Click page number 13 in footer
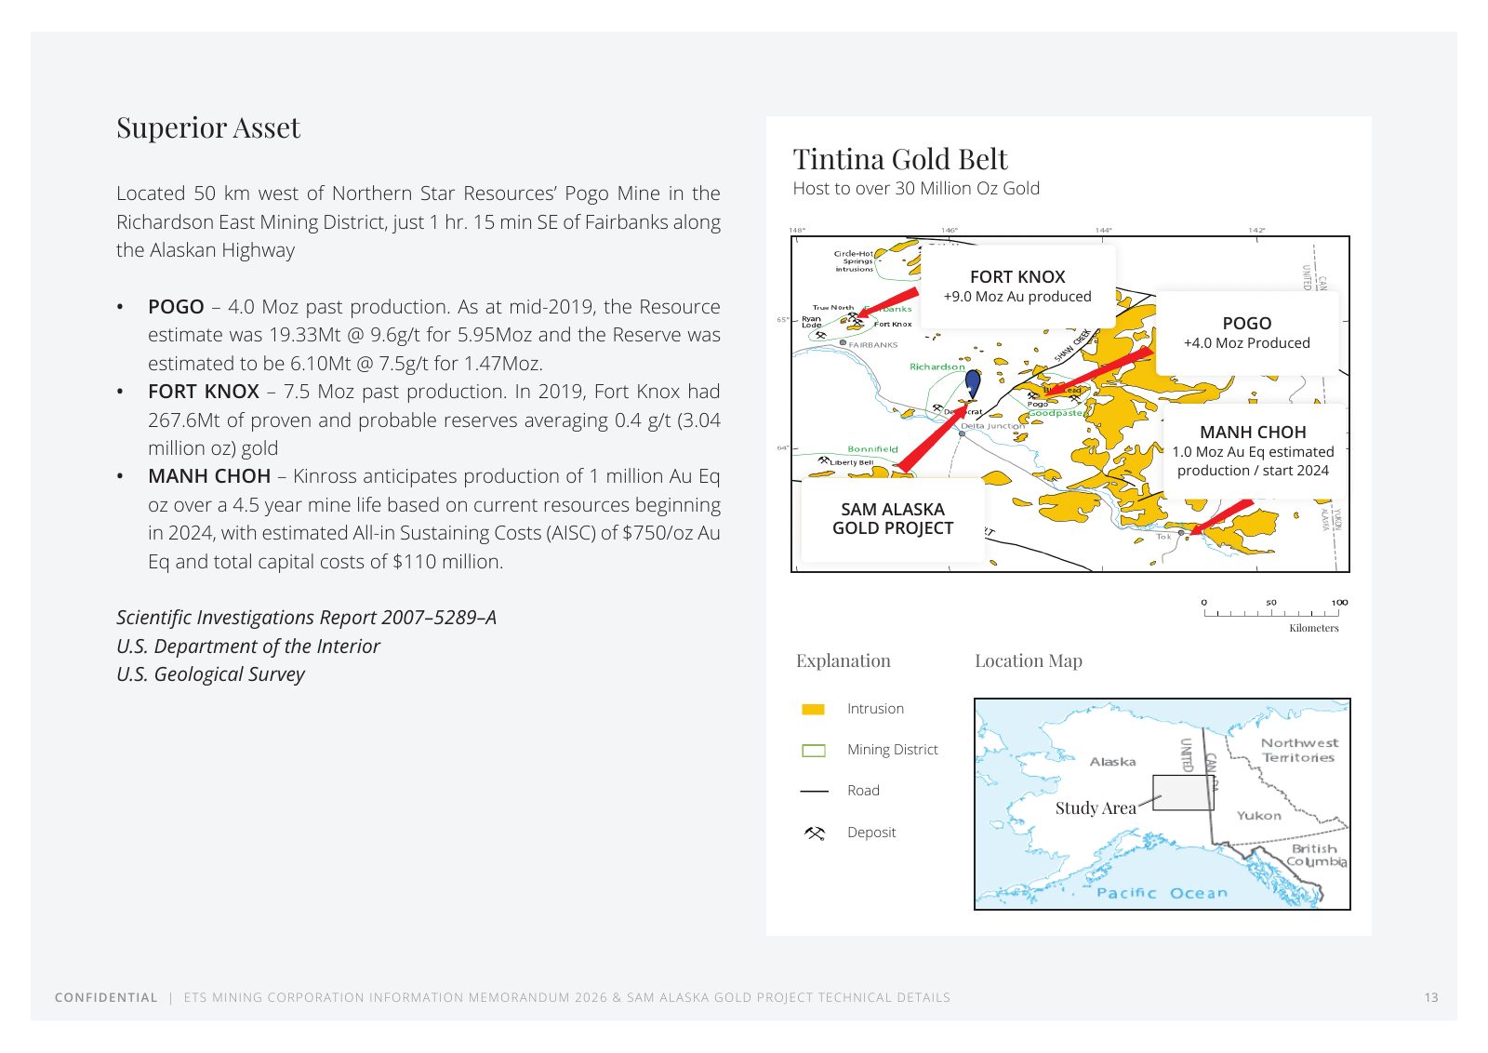Image resolution: width=1488 pixels, height=1053 pixels. tap(1431, 997)
